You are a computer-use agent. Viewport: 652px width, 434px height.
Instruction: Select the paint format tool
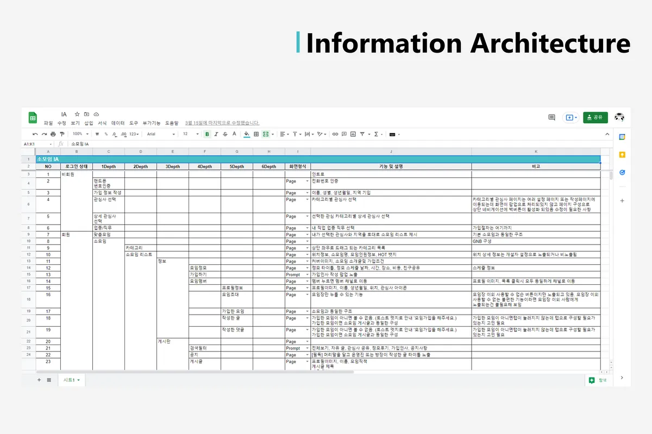click(62, 134)
